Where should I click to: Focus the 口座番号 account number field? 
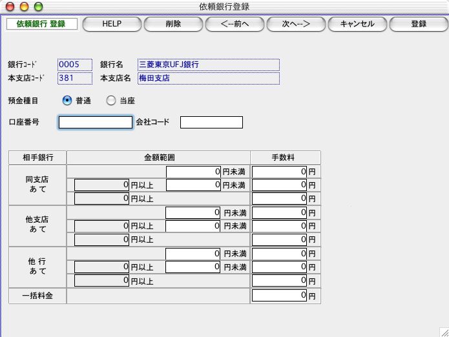(96, 122)
